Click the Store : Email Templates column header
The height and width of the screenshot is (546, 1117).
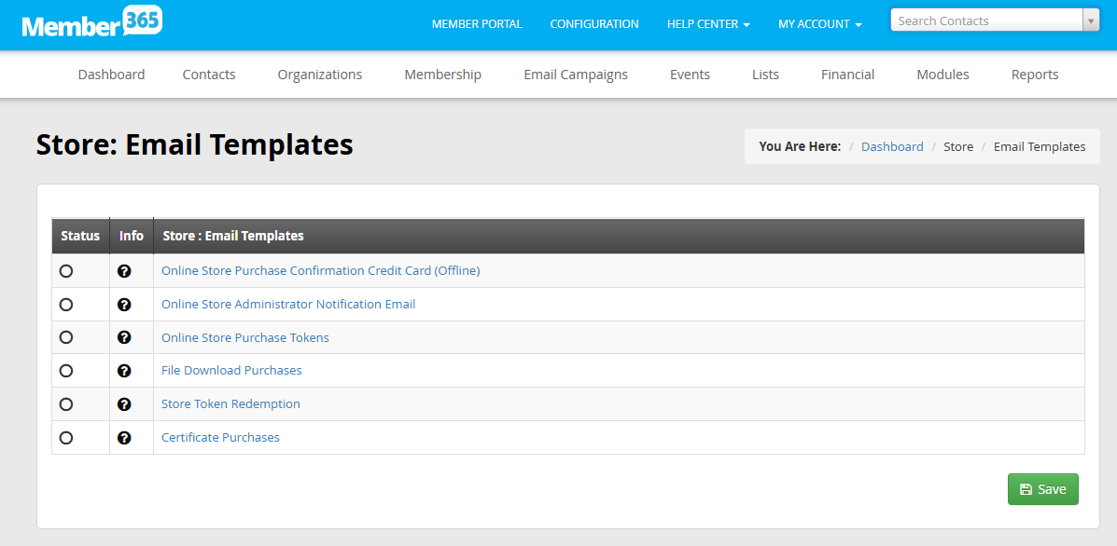coord(619,236)
